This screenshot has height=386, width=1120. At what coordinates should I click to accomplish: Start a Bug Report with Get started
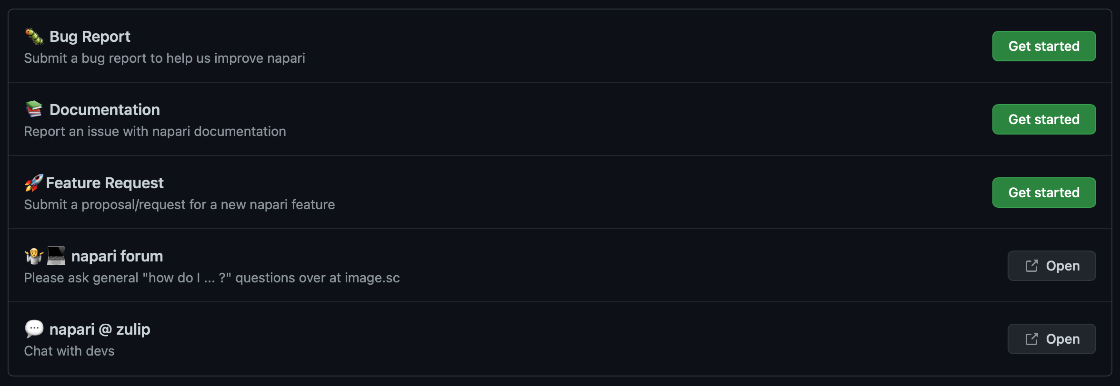[x=1044, y=46]
